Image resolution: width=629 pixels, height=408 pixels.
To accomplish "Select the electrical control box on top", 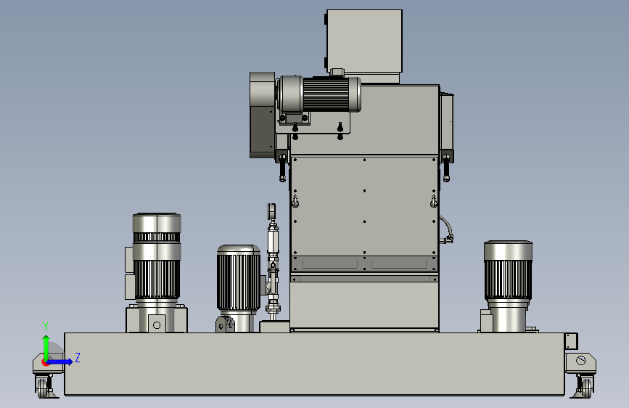I will tap(364, 41).
